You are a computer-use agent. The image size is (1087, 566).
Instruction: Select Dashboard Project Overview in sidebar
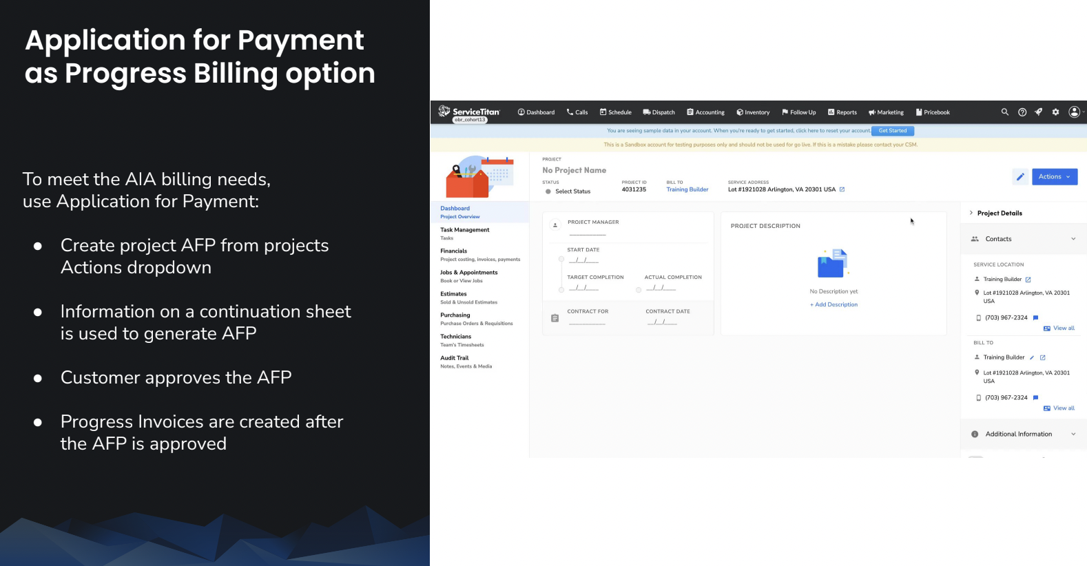479,212
